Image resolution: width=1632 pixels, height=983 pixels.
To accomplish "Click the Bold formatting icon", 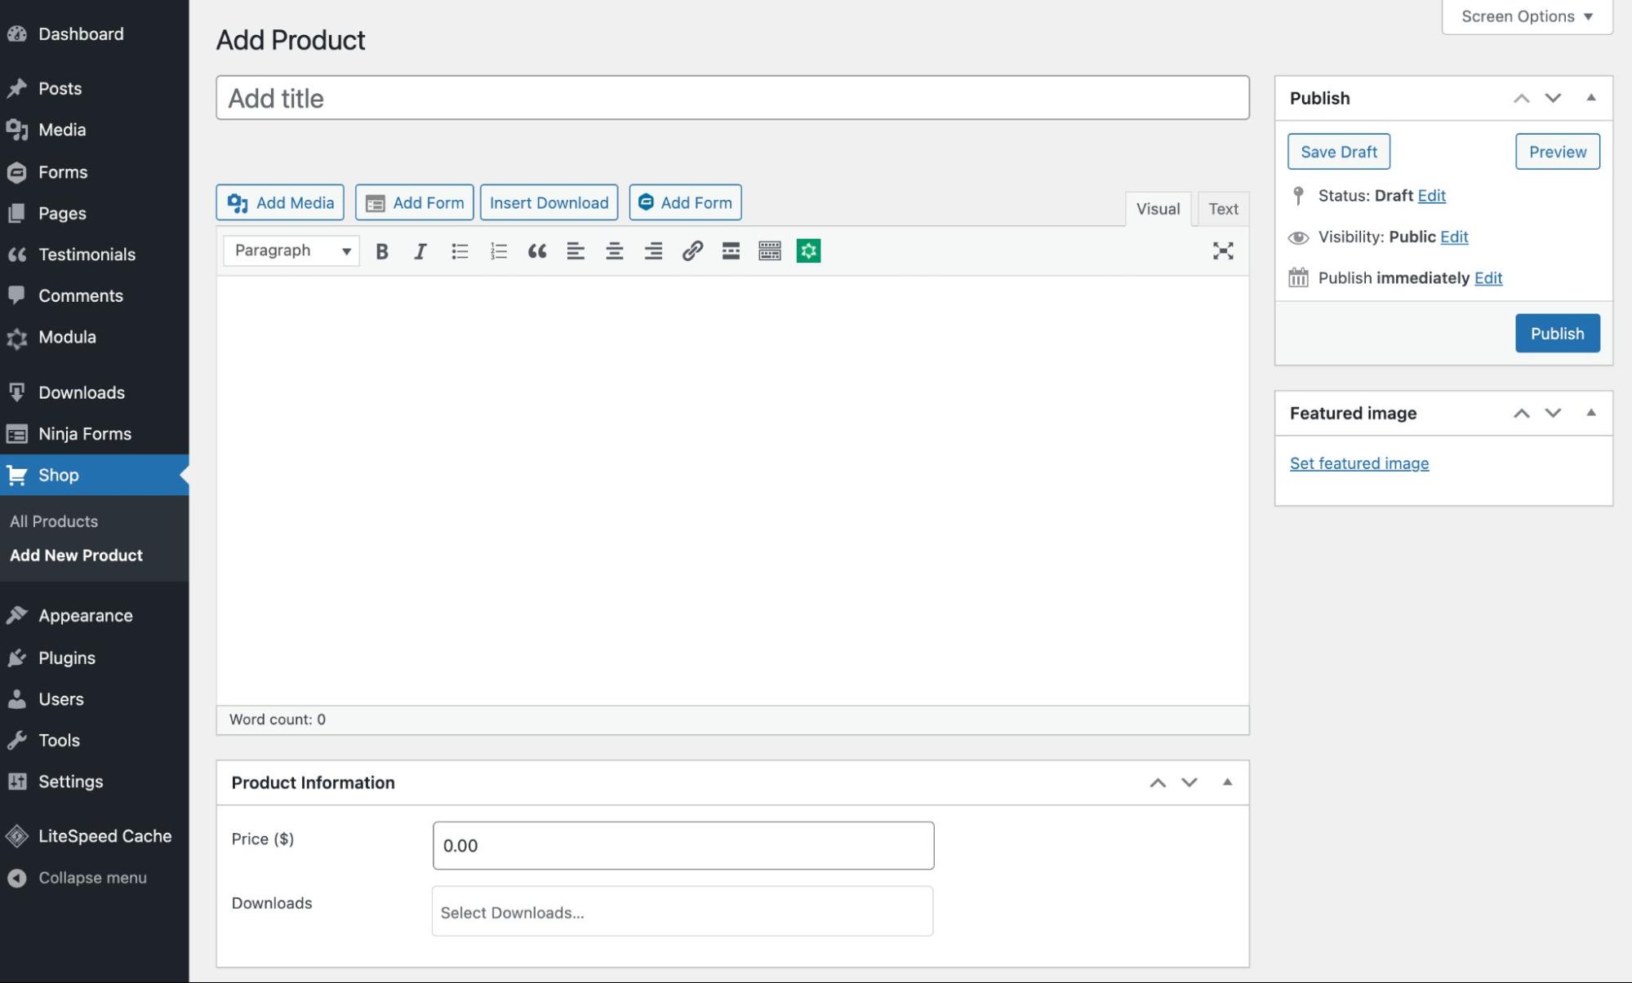I will pos(381,250).
